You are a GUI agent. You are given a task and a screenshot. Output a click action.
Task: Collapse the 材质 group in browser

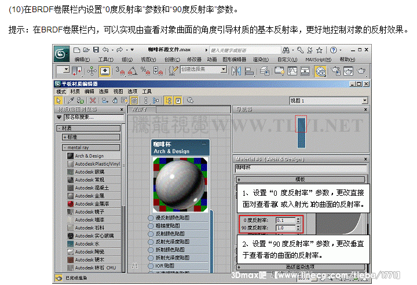coord(58,129)
